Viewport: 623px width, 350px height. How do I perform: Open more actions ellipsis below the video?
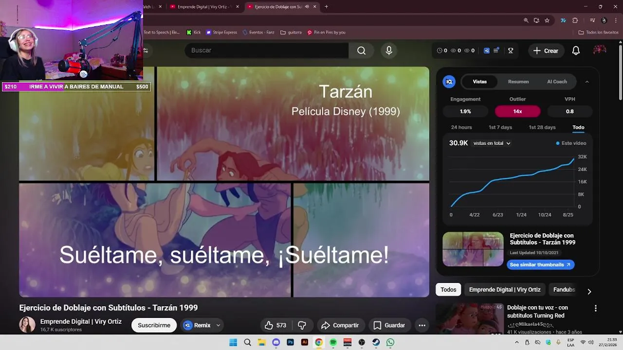pyautogui.click(x=422, y=325)
